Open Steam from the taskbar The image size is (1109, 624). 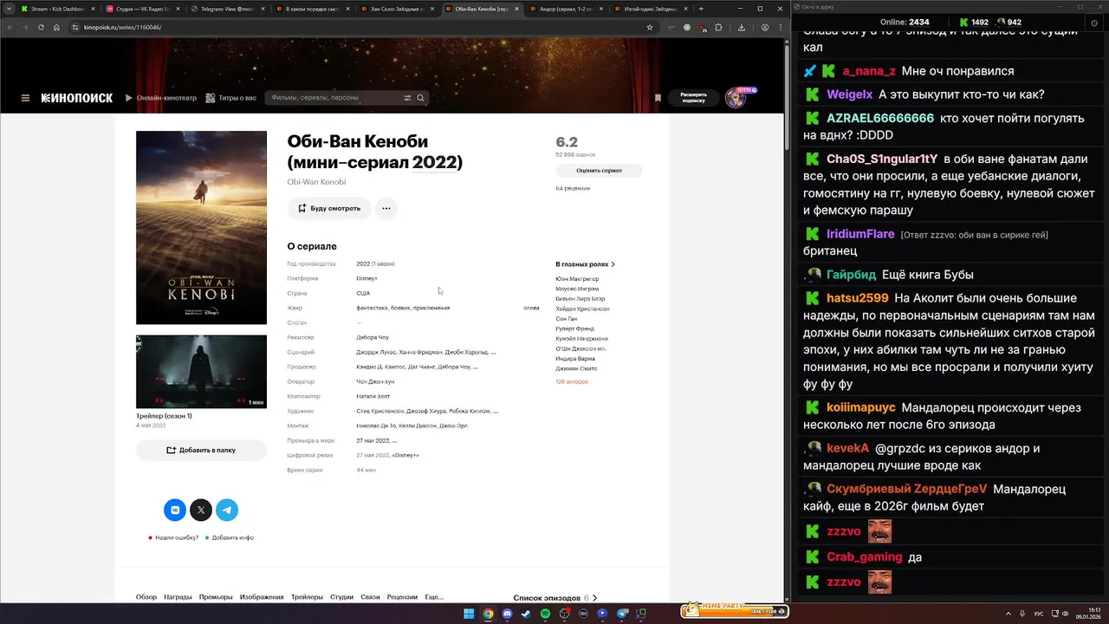click(x=526, y=614)
